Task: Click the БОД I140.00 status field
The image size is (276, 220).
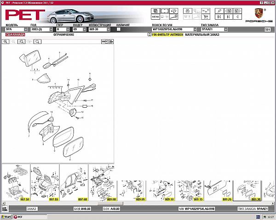Action: [82, 209]
